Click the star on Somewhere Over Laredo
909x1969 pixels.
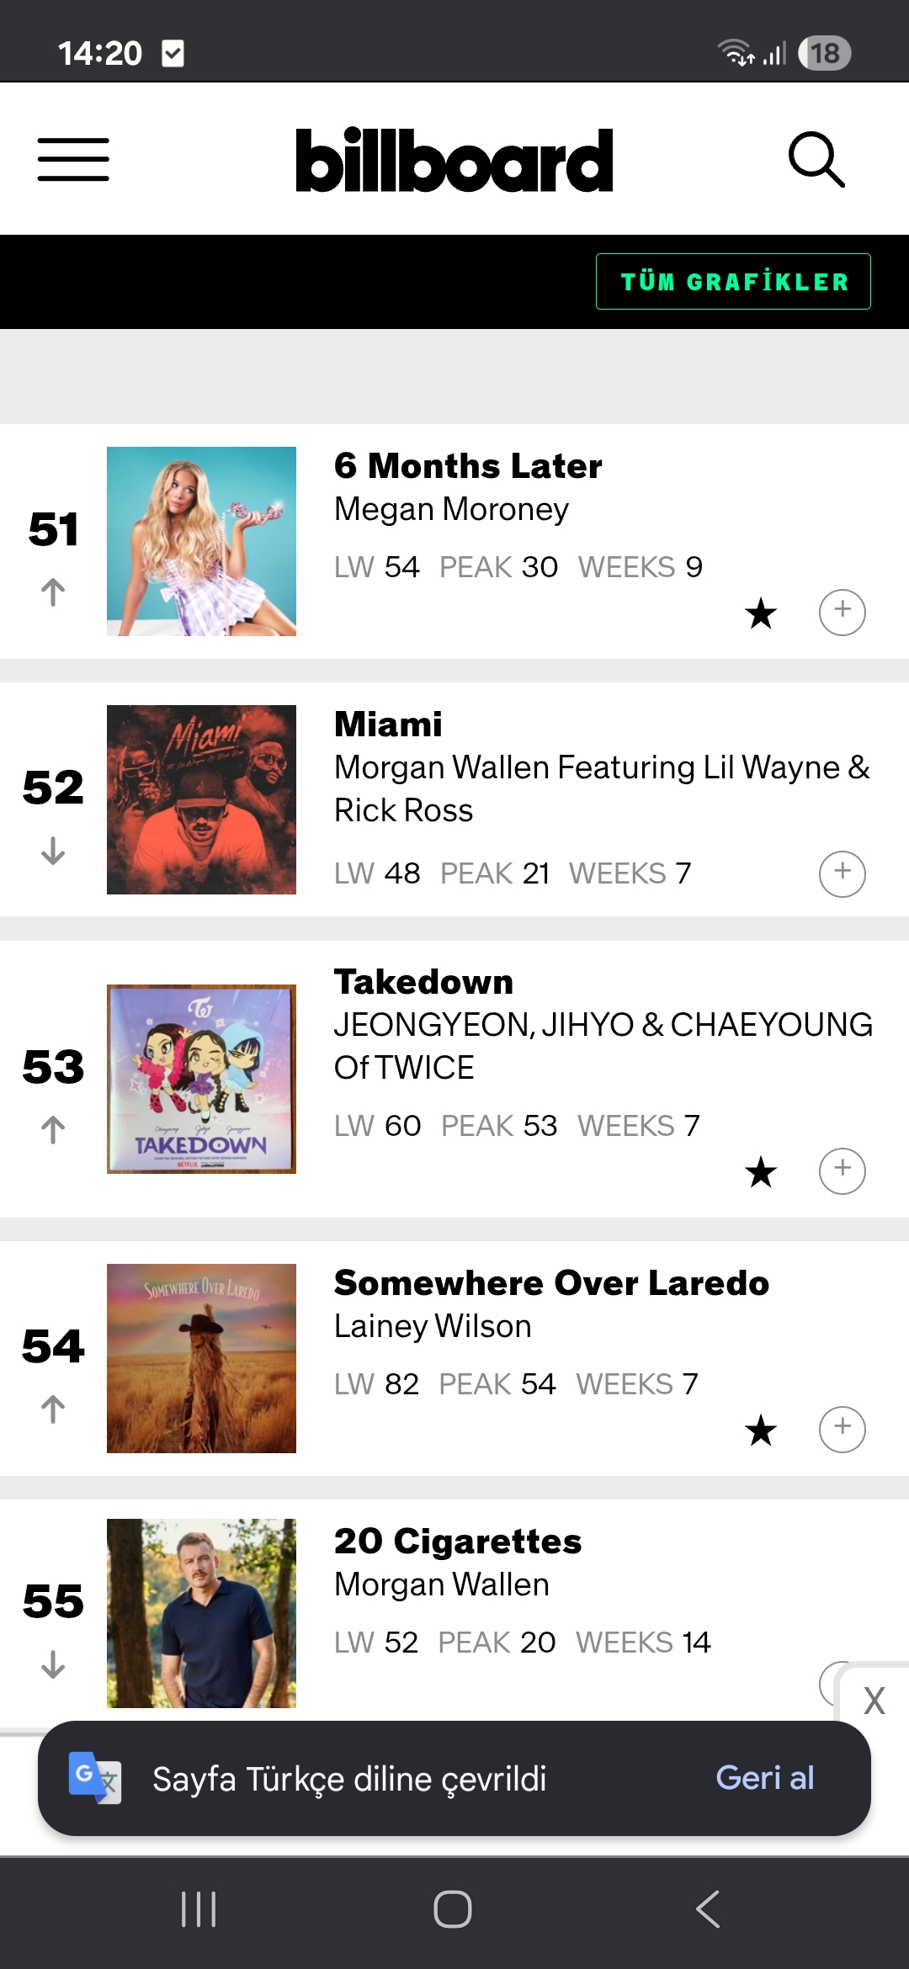click(x=761, y=1430)
